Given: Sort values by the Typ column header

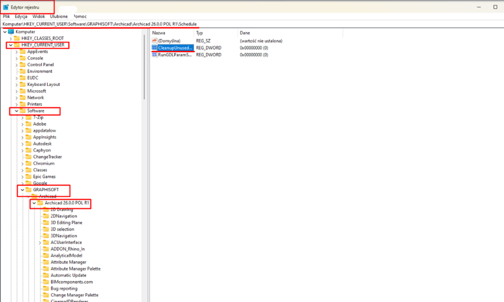Looking at the screenshot, I should (215, 33).
